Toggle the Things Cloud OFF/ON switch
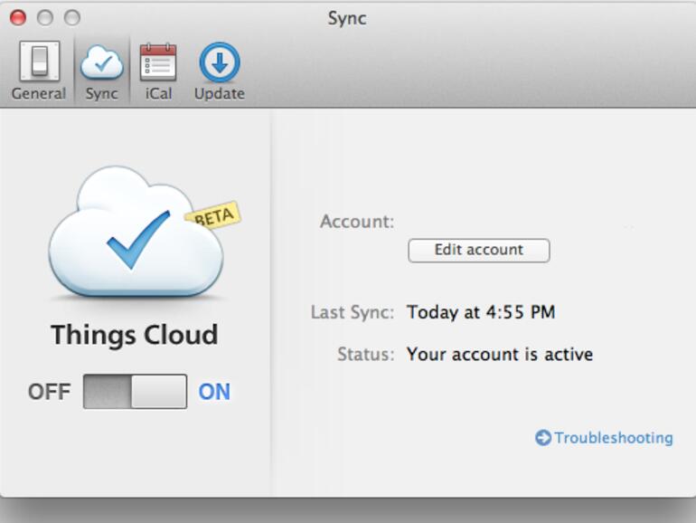 [135, 392]
